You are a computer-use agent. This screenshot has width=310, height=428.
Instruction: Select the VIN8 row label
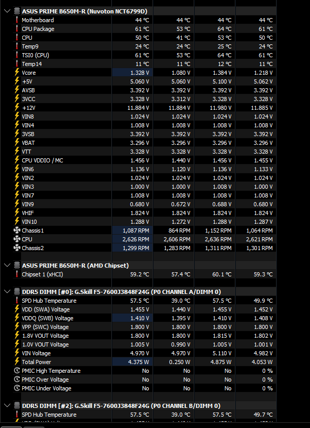(x=28, y=117)
